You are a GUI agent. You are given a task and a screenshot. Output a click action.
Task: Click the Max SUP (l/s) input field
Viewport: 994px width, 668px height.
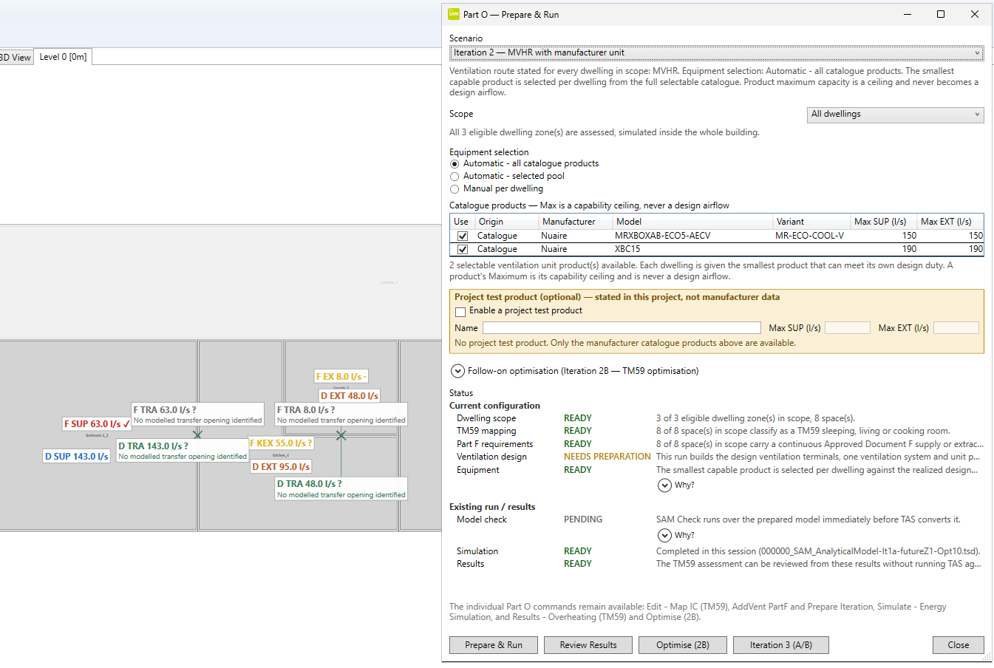tap(848, 328)
